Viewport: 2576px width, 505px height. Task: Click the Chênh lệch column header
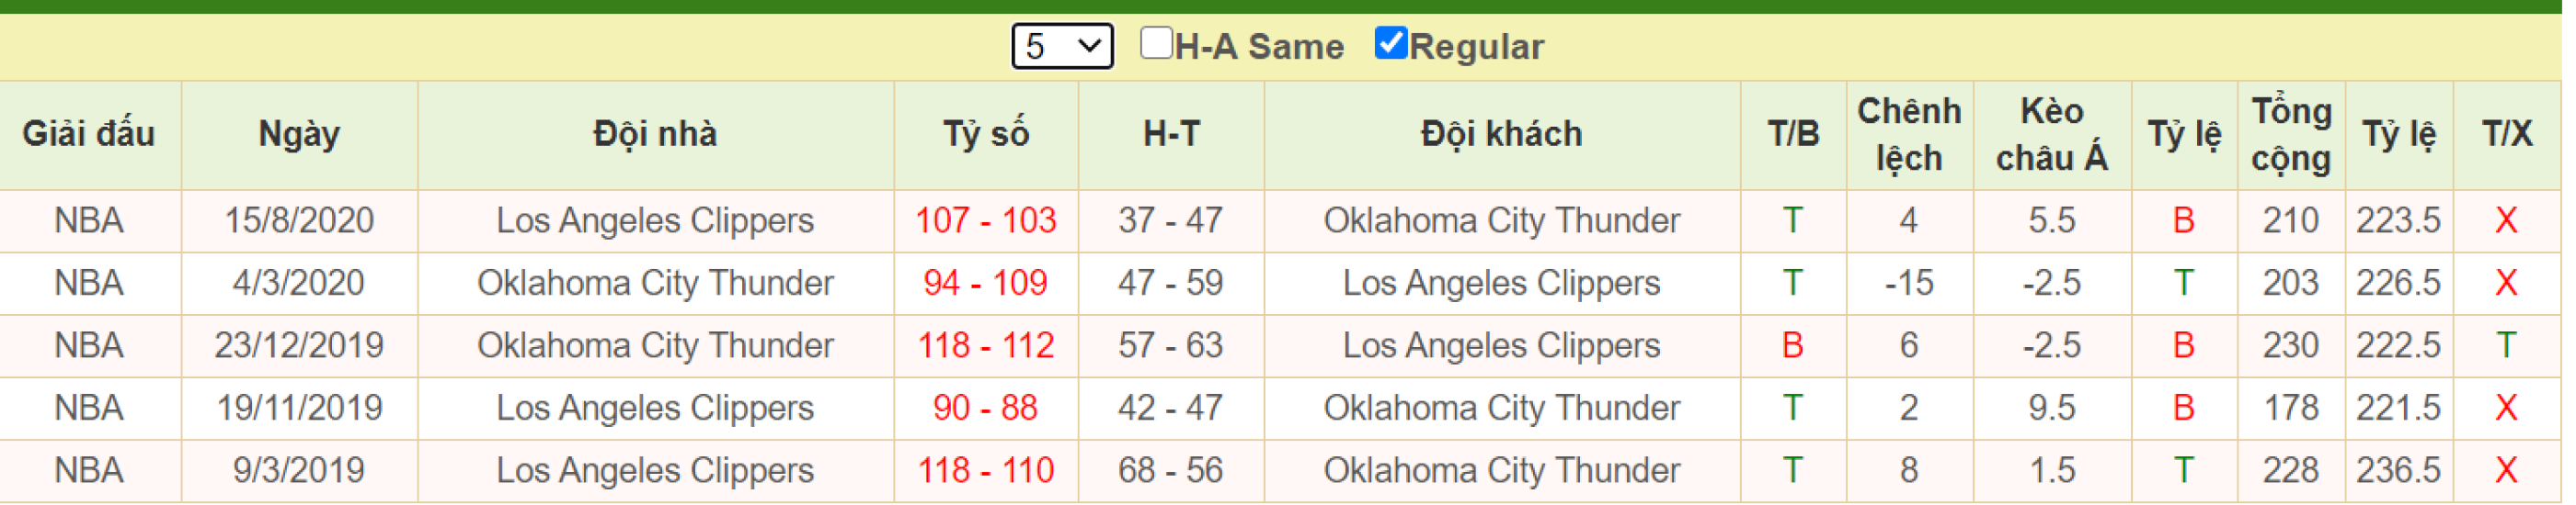point(1909,134)
